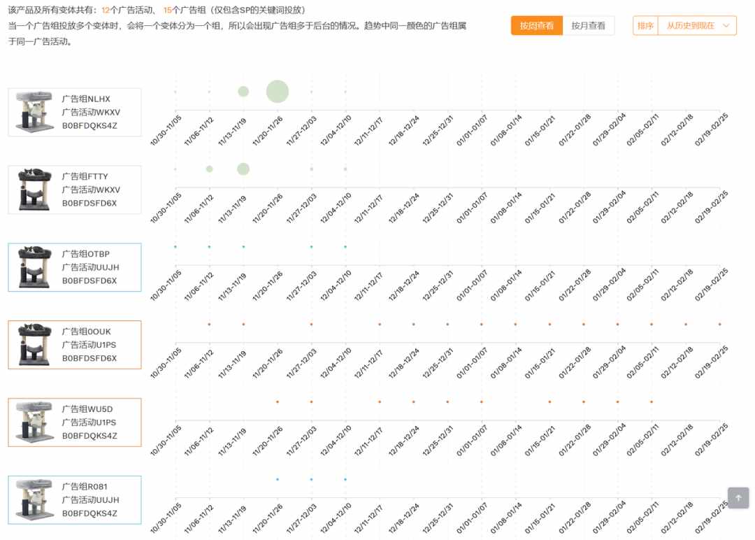Click 广告活动UUJH text in R081 card
755x540 pixels.
[90, 500]
